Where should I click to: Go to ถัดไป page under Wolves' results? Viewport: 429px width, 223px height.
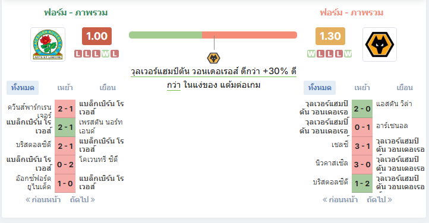[380, 200]
